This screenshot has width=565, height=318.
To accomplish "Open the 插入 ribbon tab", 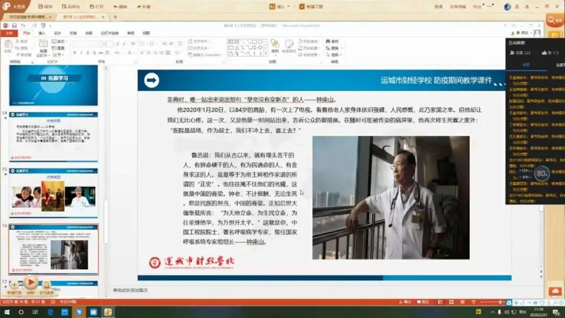I will (42, 33).
